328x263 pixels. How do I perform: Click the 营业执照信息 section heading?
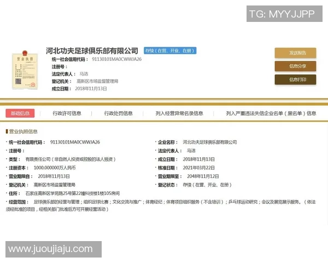pyautogui.click(x=22, y=131)
